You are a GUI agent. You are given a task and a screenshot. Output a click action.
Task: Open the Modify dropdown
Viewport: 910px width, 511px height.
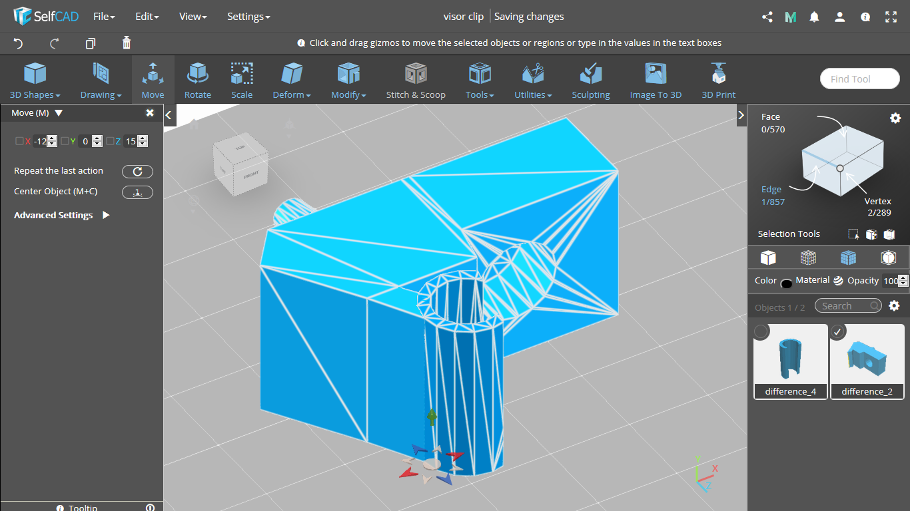click(x=348, y=80)
